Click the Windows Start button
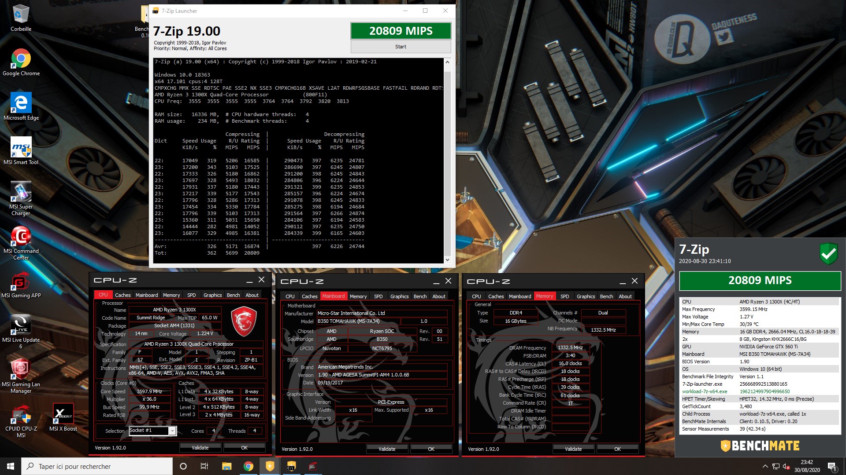The image size is (846, 475). coord(11,466)
